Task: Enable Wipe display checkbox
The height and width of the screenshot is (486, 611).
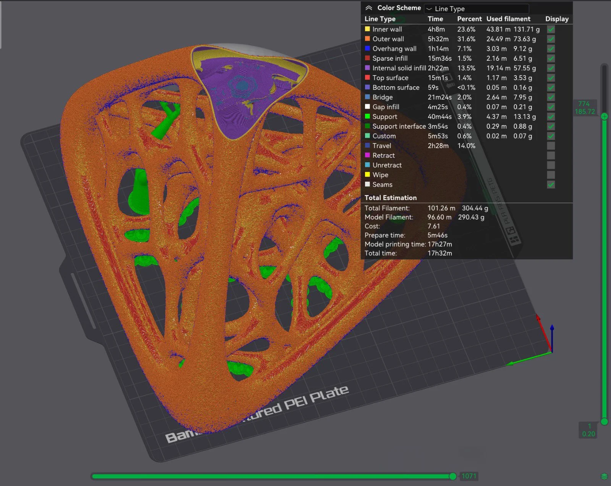Action: pos(551,175)
